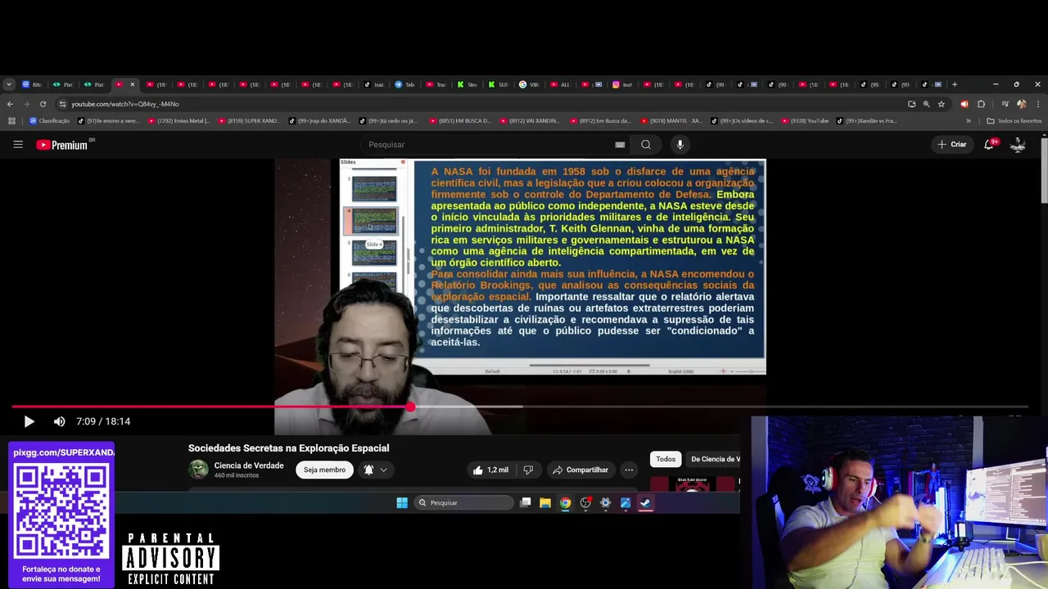This screenshot has height=589, width=1048.
Task: Dislike the video
Action: pos(528,470)
